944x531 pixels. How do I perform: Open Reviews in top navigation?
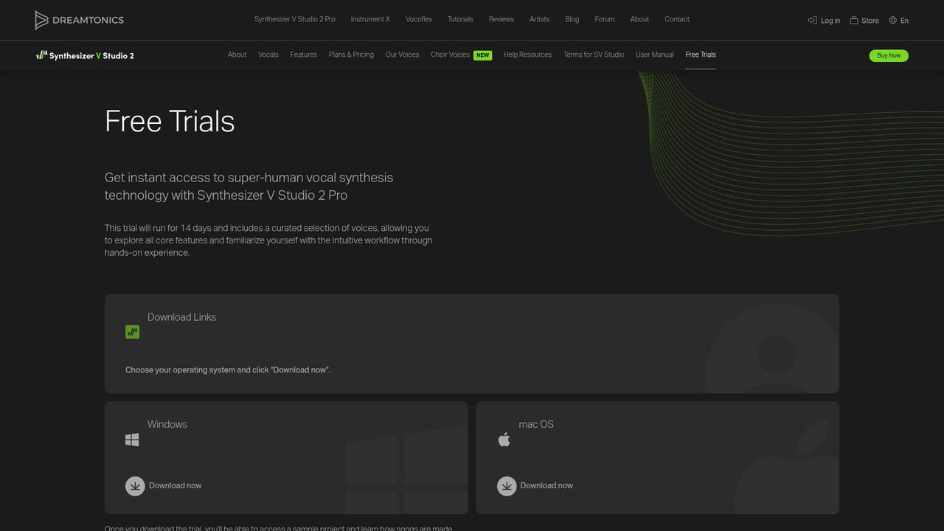501,19
